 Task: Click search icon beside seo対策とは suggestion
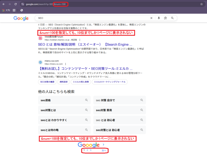click(x=86, y=110)
